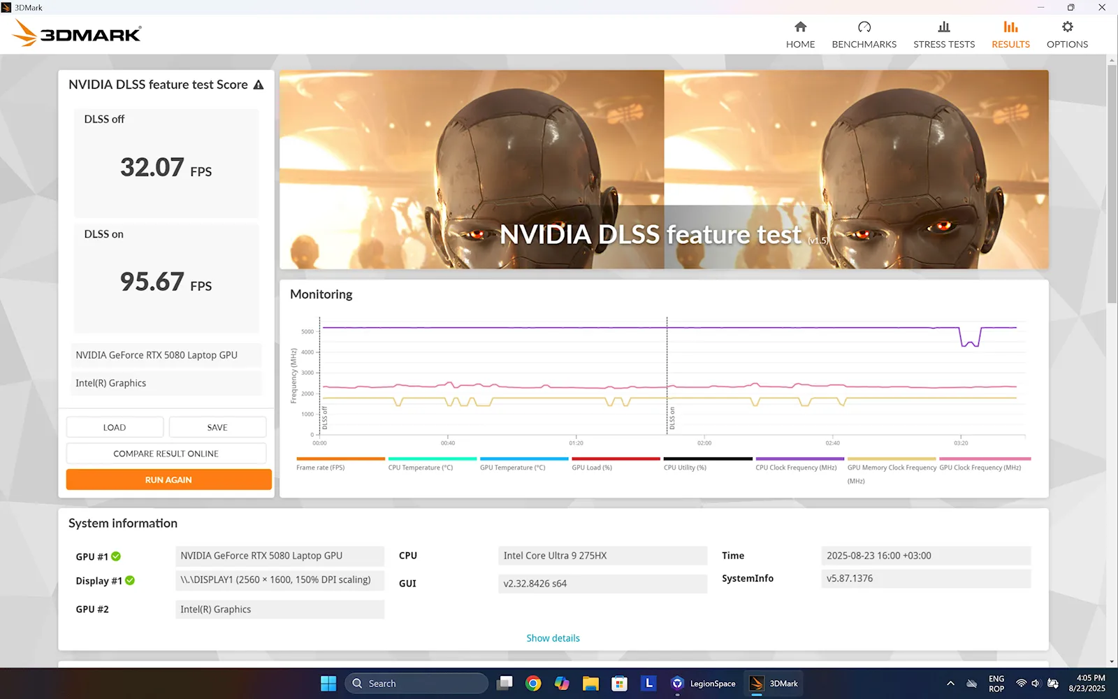This screenshot has width=1118, height=699.
Task: Open the Windows Start menu
Action: pyautogui.click(x=328, y=683)
